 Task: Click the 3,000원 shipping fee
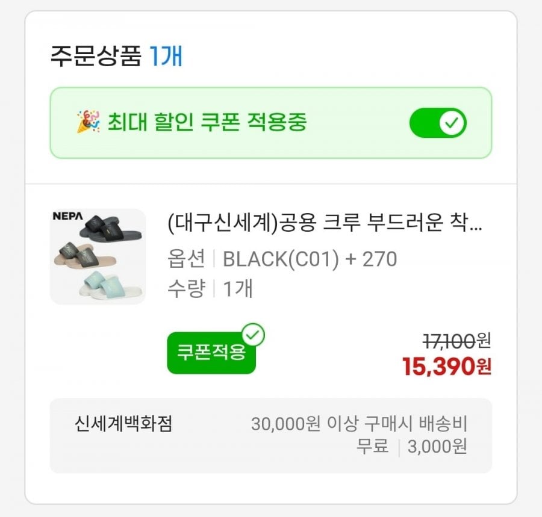pyautogui.click(x=438, y=447)
